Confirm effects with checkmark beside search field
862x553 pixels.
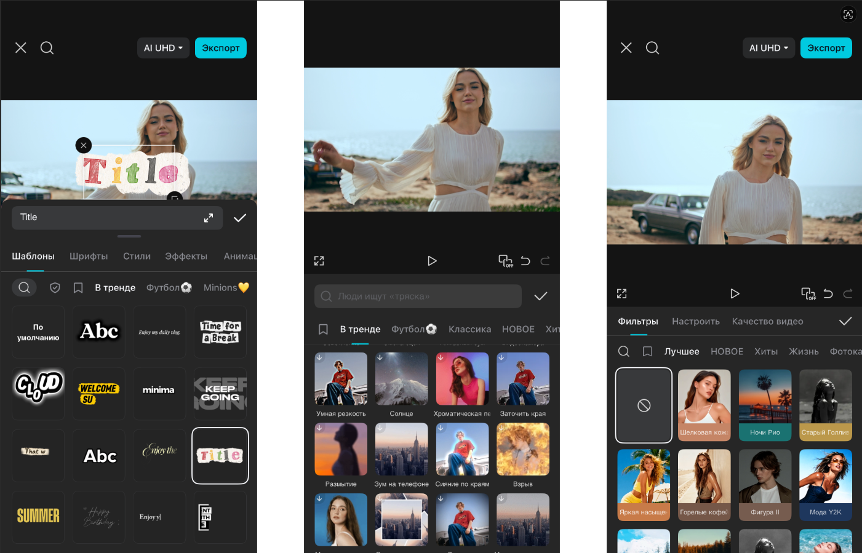point(541,296)
